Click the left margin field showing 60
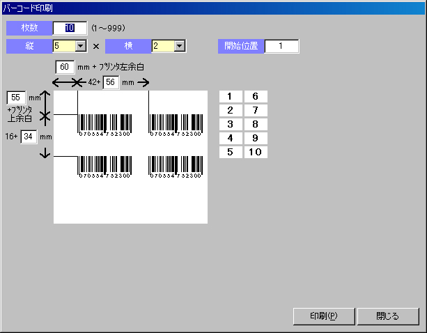Screen dimensions: 427x333 point(65,67)
